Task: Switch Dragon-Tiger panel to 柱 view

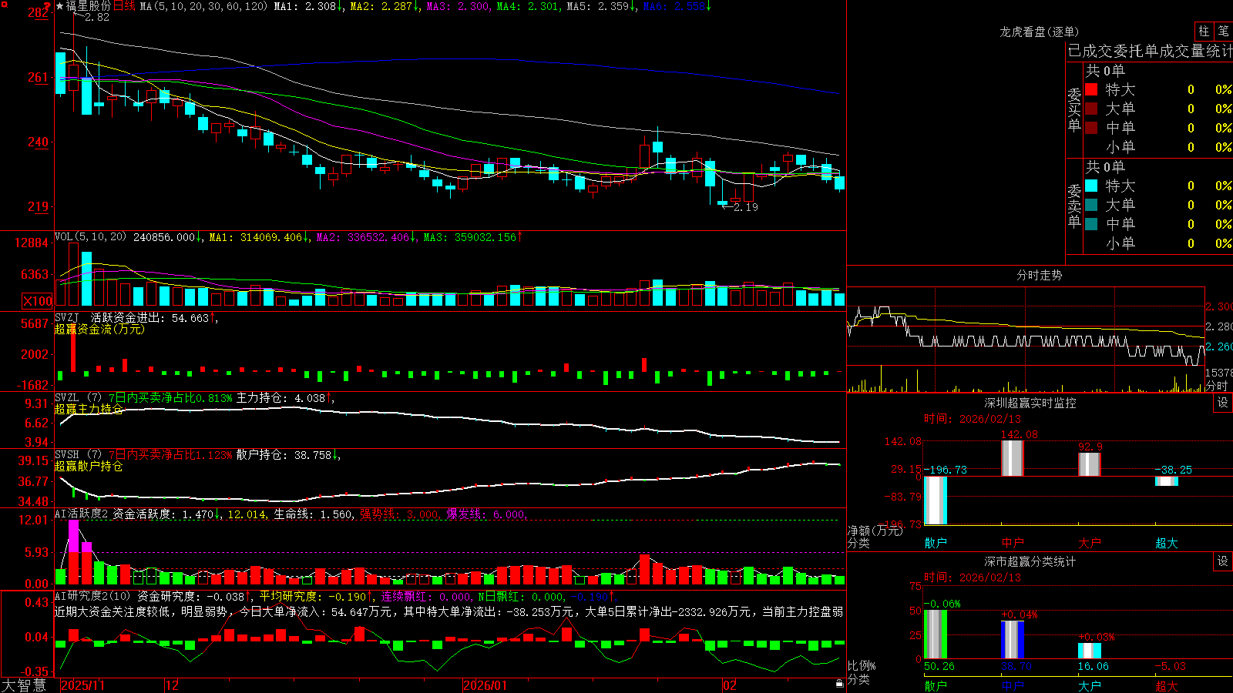Action: pos(1204,32)
